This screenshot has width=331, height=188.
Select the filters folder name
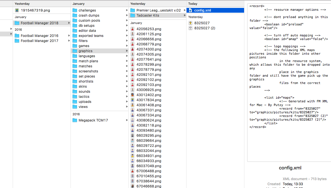(x=83, y=41)
